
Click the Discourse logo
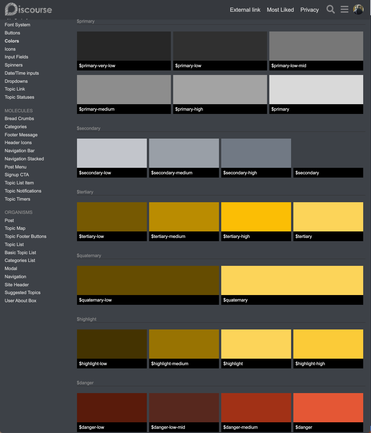coord(29,9)
